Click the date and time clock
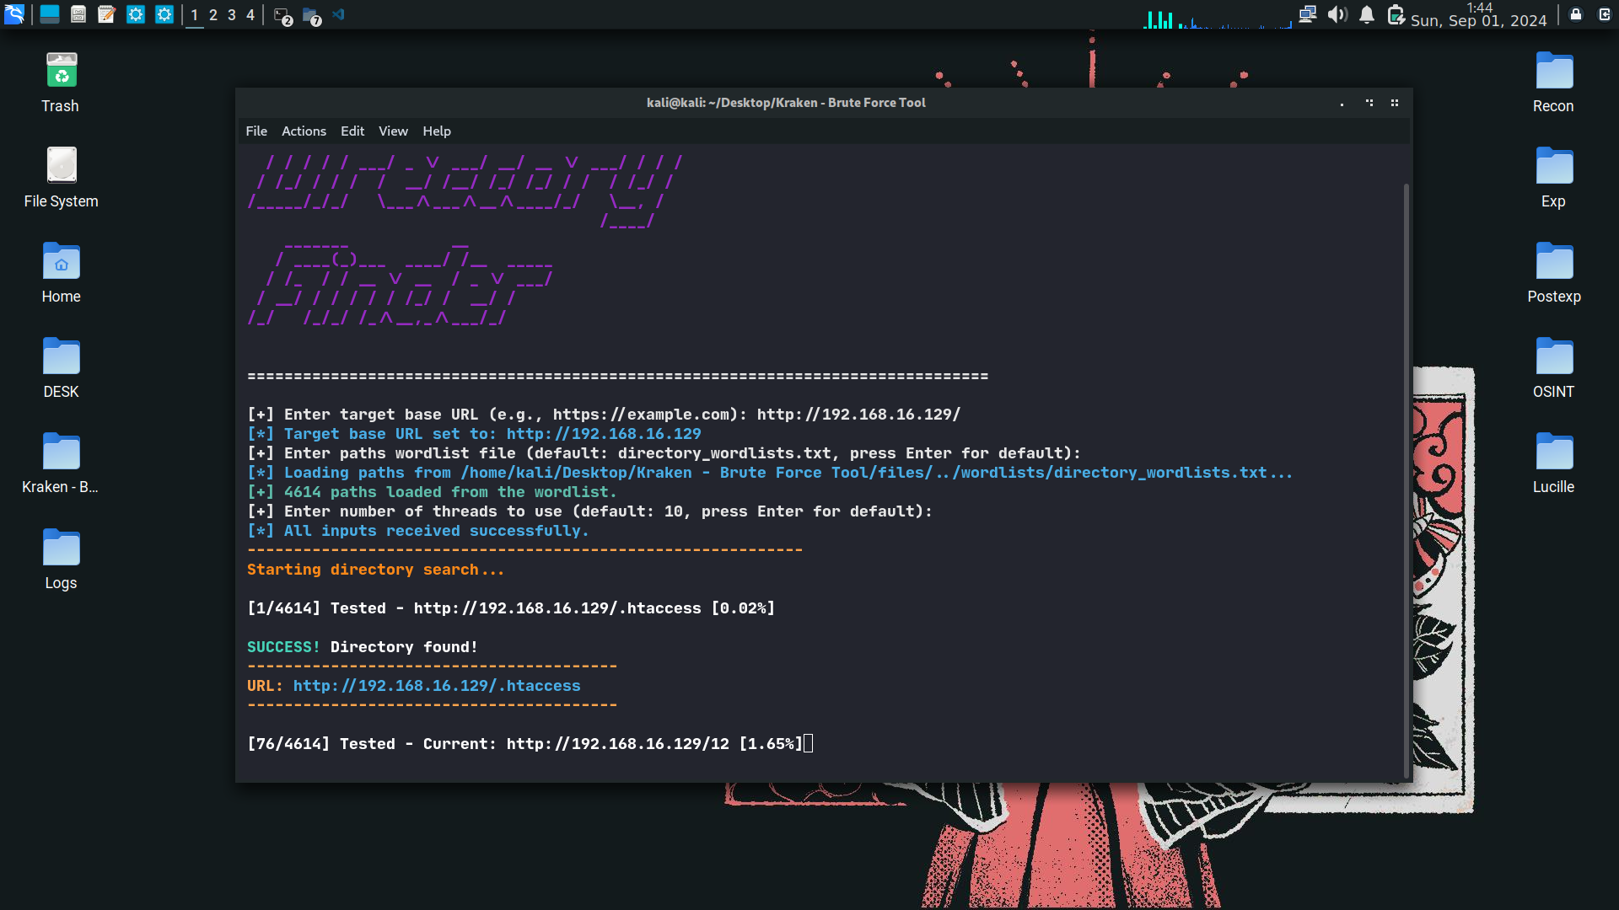The image size is (1619, 910). coord(1478,15)
